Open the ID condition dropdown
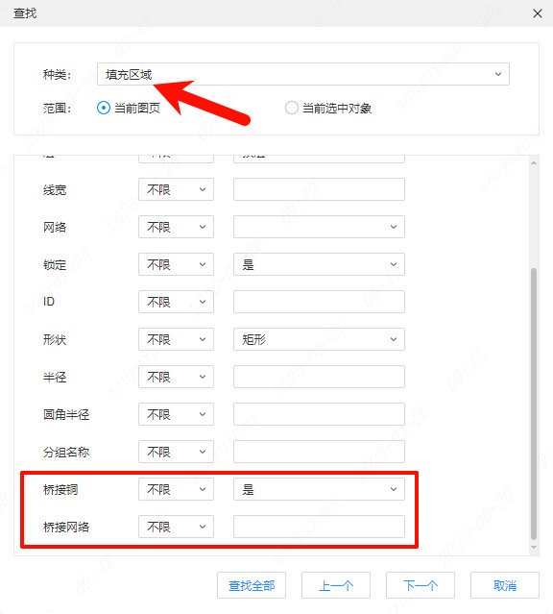553x614 pixels. pos(176,302)
